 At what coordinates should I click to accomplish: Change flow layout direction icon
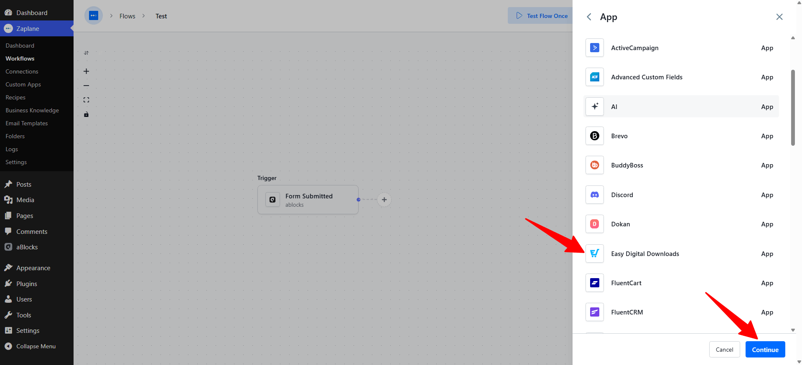(x=86, y=53)
